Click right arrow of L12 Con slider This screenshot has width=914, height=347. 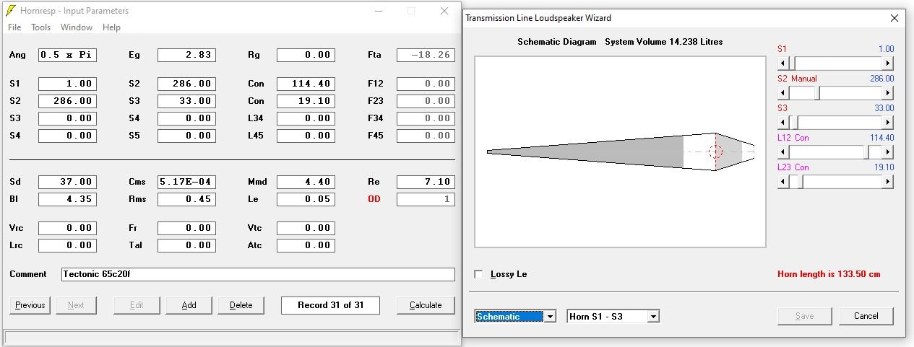[889, 152]
